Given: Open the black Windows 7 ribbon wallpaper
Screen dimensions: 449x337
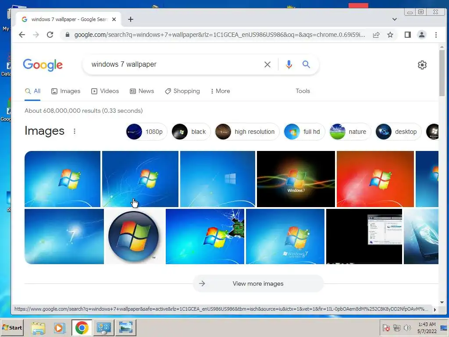Looking at the screenshot, I should [x=296, y=179].
